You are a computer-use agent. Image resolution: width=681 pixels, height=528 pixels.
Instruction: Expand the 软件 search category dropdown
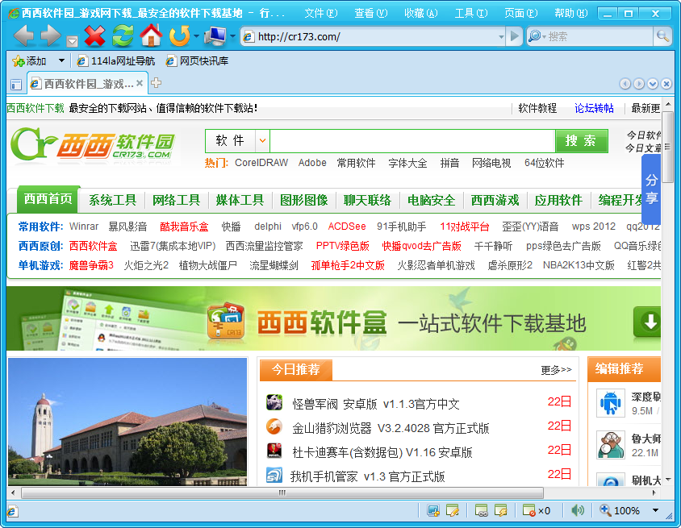tap(262, 140)
